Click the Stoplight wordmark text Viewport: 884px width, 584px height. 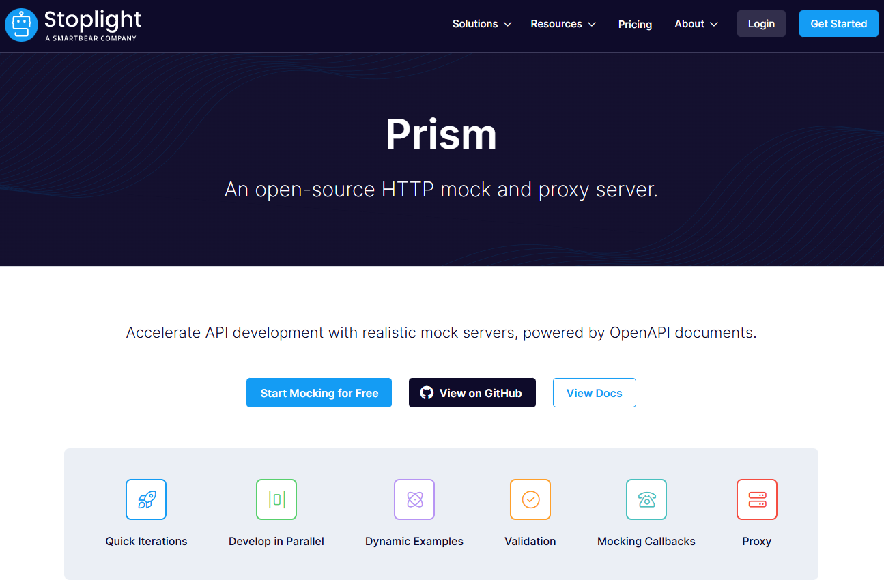(93, 20)
